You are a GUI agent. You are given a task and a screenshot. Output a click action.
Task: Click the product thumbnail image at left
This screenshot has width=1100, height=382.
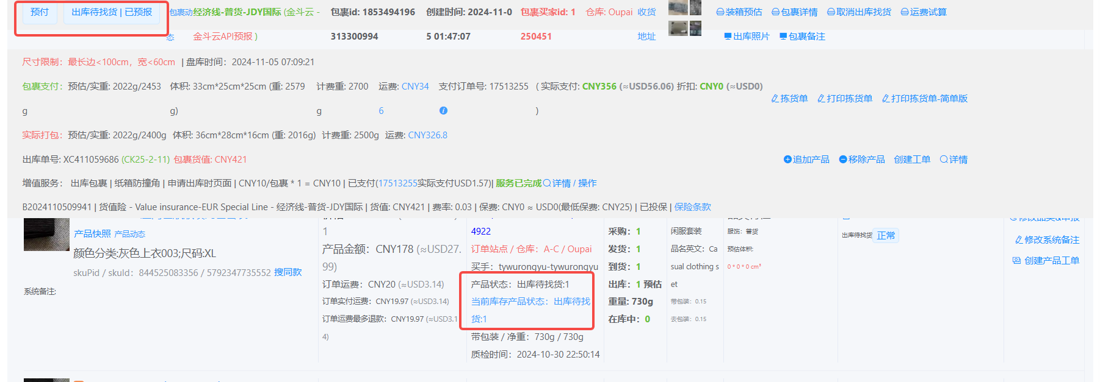46,235
